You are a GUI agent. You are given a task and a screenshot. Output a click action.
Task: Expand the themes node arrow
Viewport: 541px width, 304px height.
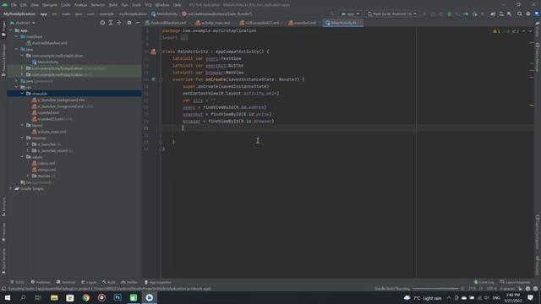point(28,176)
